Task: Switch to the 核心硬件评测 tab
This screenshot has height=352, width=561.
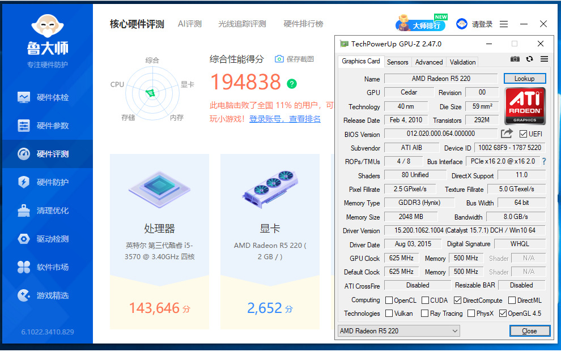Action: coord(137,24)
